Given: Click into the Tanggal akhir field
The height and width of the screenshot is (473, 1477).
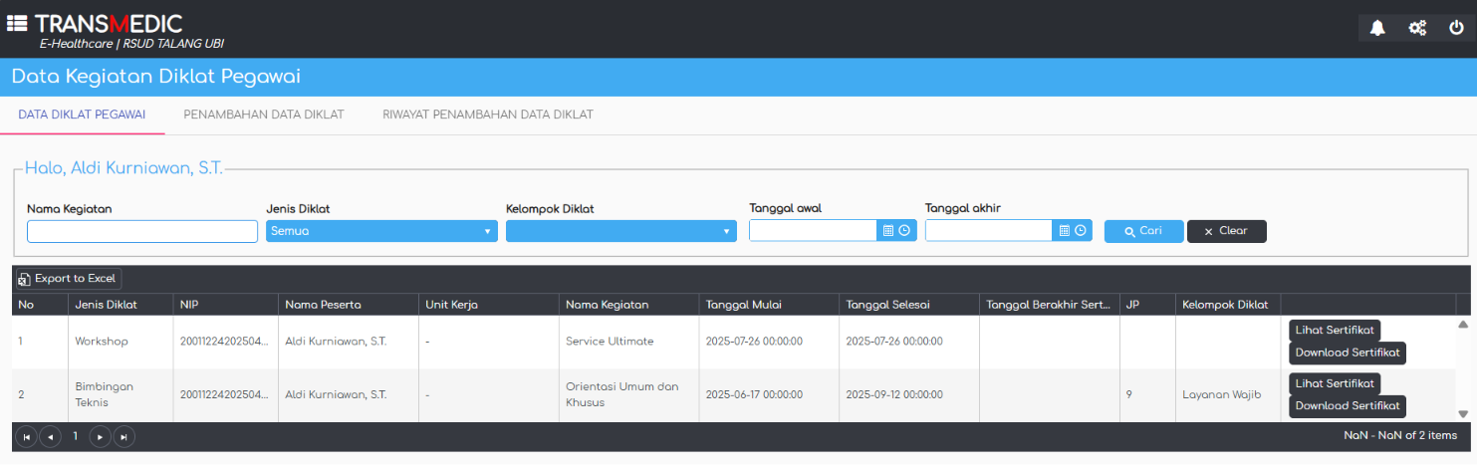Looking at the screenshot, I should [x=989, y=231].
